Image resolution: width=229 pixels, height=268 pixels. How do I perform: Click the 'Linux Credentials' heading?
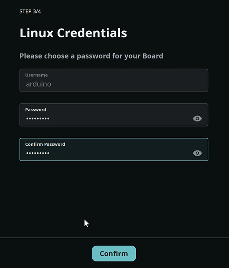[x=73, y=33]
